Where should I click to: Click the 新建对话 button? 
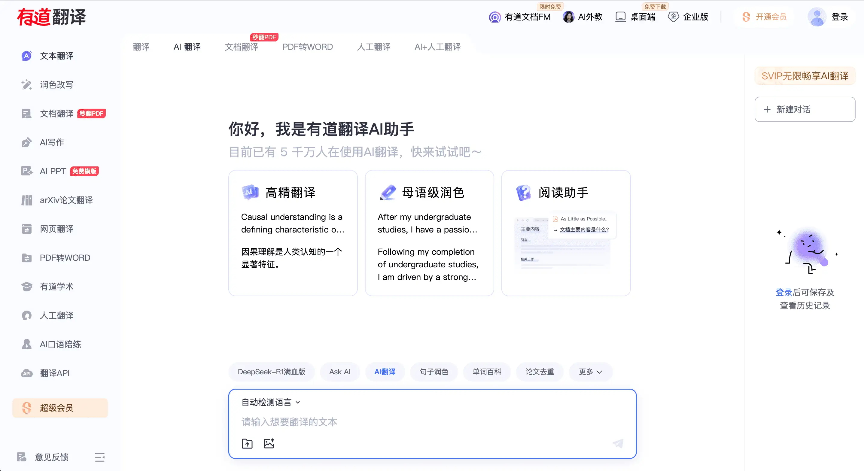click(x=805, y=109)
